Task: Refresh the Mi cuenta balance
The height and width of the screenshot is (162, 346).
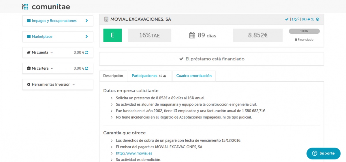Action: point(87,53)
